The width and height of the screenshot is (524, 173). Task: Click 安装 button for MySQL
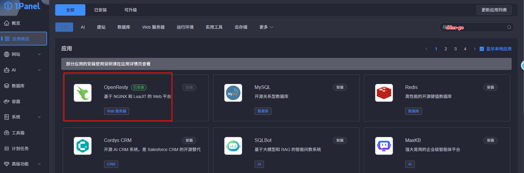(340, 87)
